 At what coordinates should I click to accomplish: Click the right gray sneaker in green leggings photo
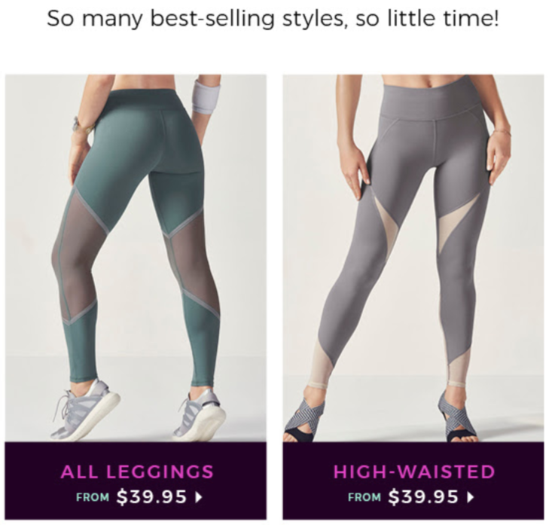click(x=200, y=416)
